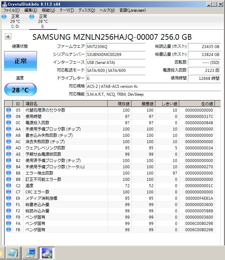The width and height of the screenshot is (225, 260).
Task: Open the ディスク(D) menu
Action: point(86,10)
